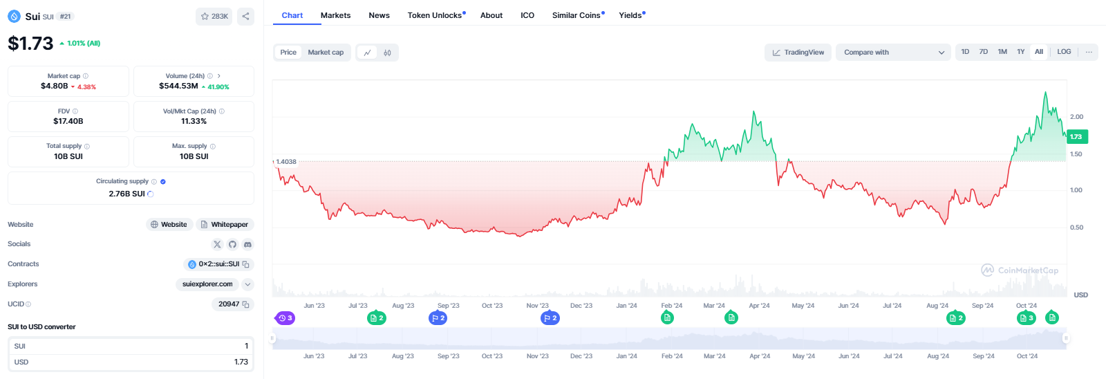
Task: Select the Market cap chart toggle
Action: [326, 53]
